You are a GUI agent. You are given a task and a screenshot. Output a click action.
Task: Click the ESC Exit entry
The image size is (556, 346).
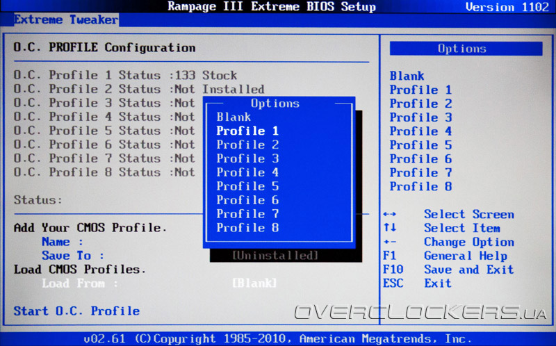click(x=417, y=283)
